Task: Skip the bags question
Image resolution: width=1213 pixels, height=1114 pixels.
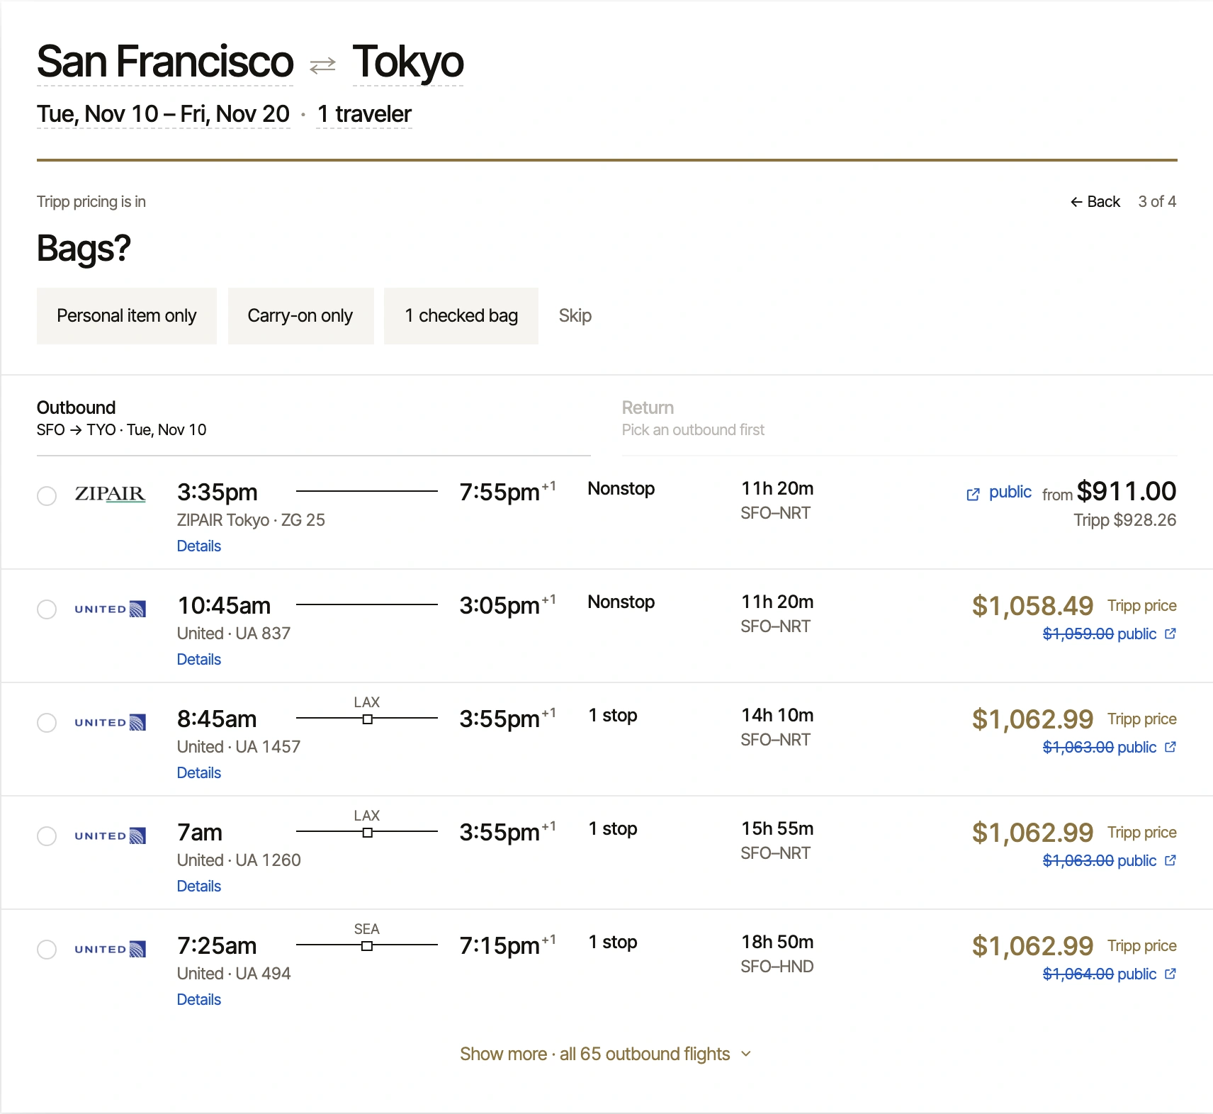Action: (575, 316)
